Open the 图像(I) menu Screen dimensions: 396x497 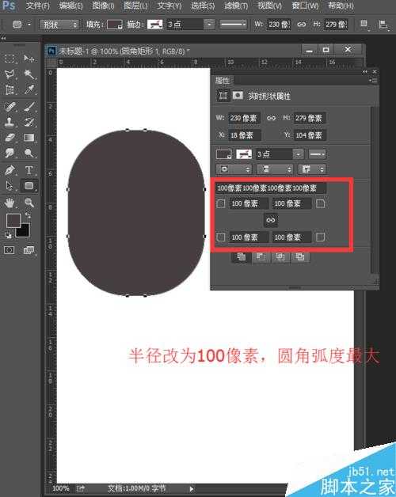click(103, 6)
